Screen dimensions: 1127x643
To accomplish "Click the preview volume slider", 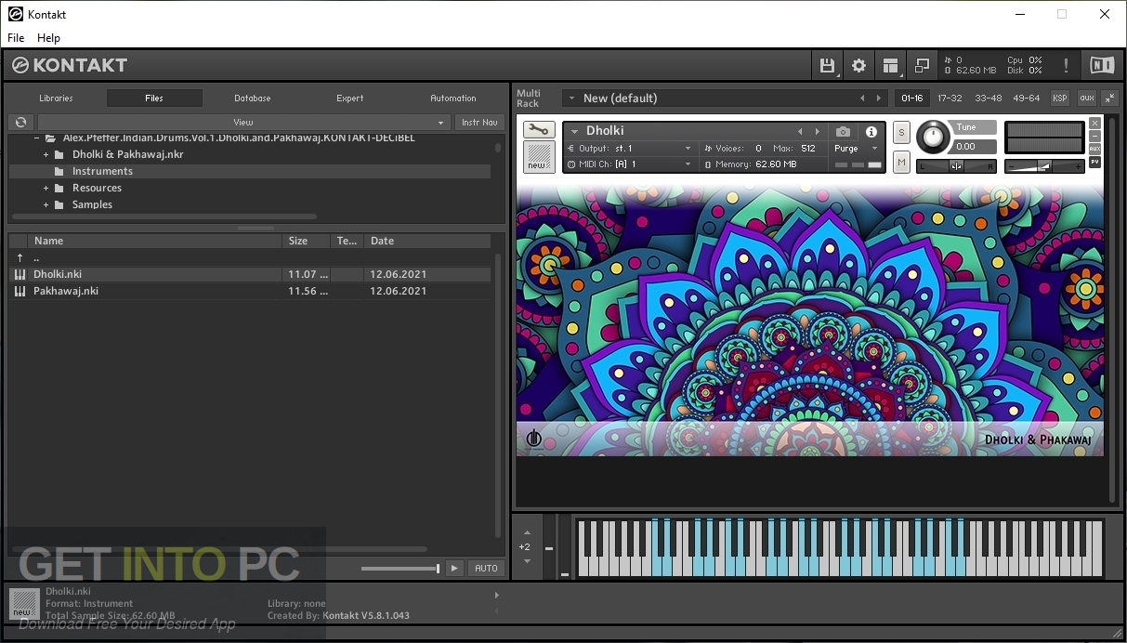I will click(x=400, y=568).
